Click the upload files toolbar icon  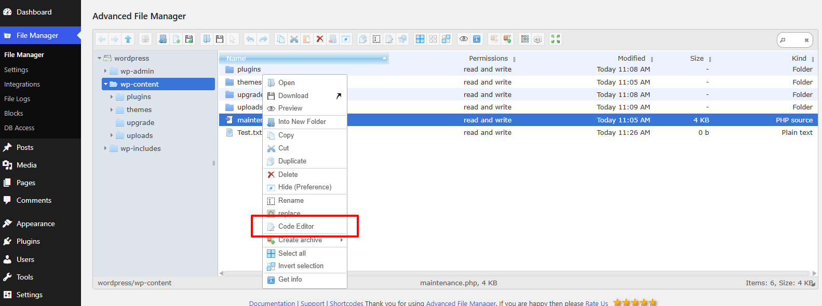tap(189, 39)
